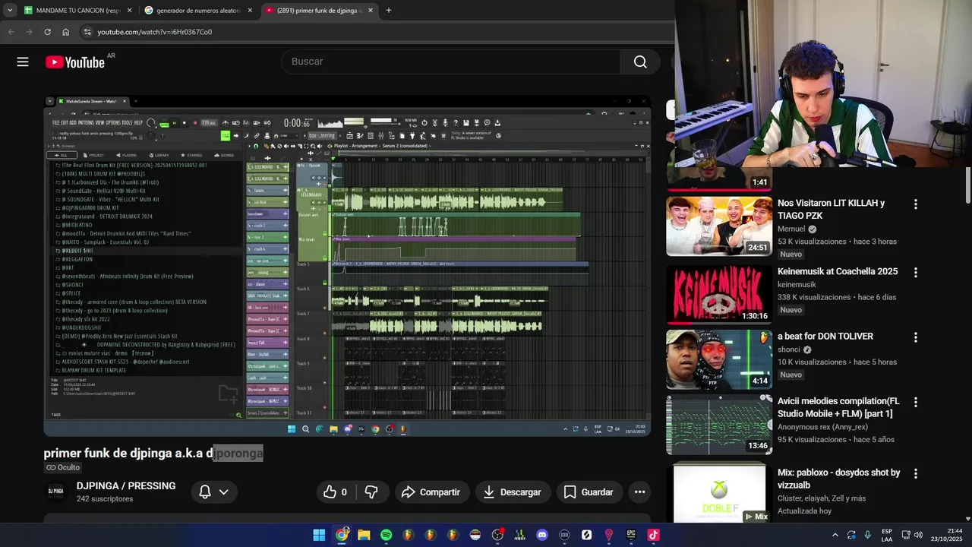
Task: Open title Avicii melodies compilation
Action: [x=838, y=407]
